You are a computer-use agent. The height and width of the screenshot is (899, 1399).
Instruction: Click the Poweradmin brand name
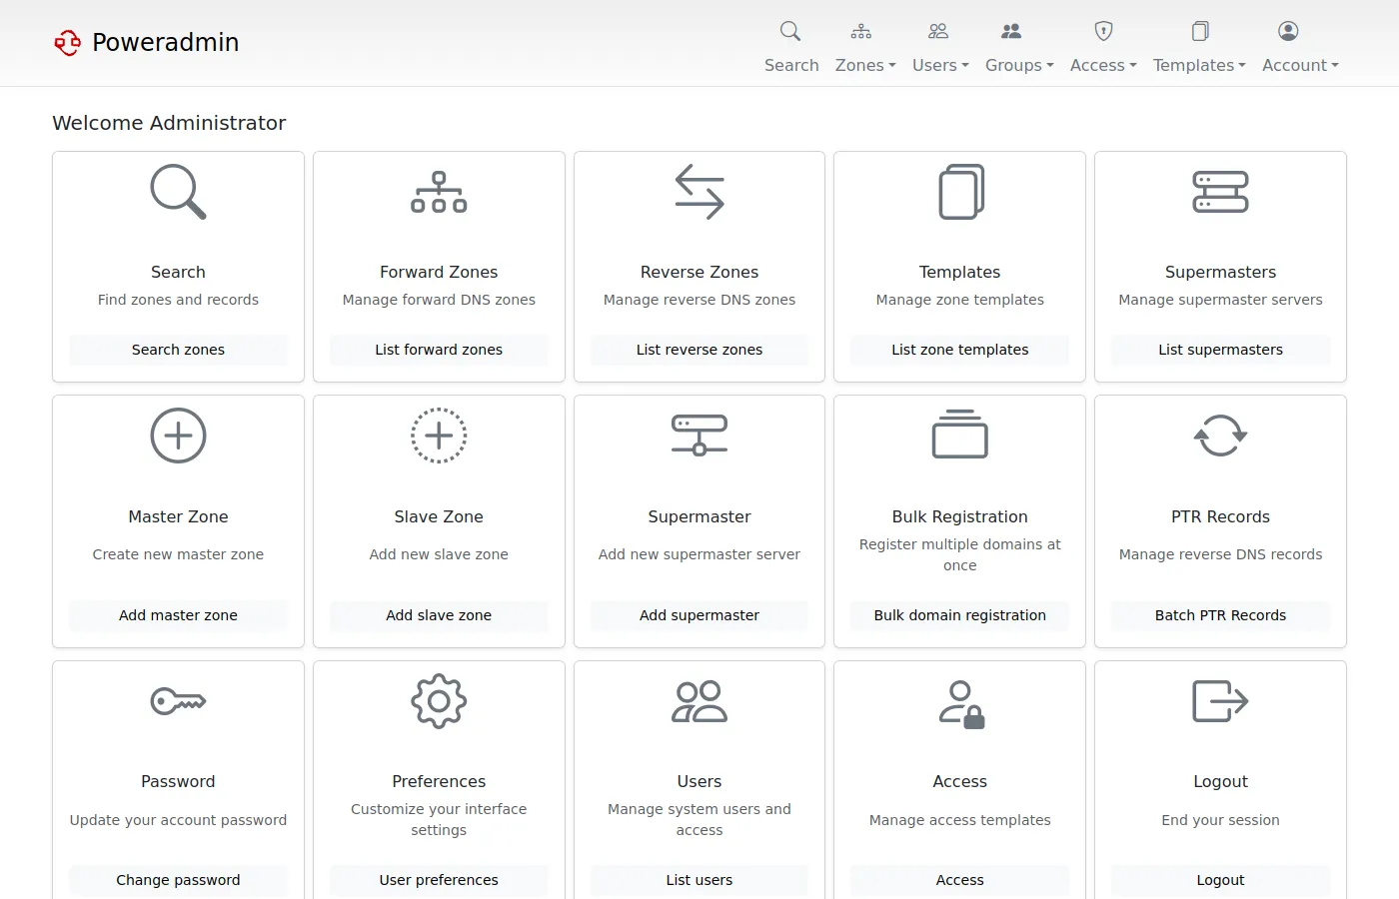click(x=166, y=42)
